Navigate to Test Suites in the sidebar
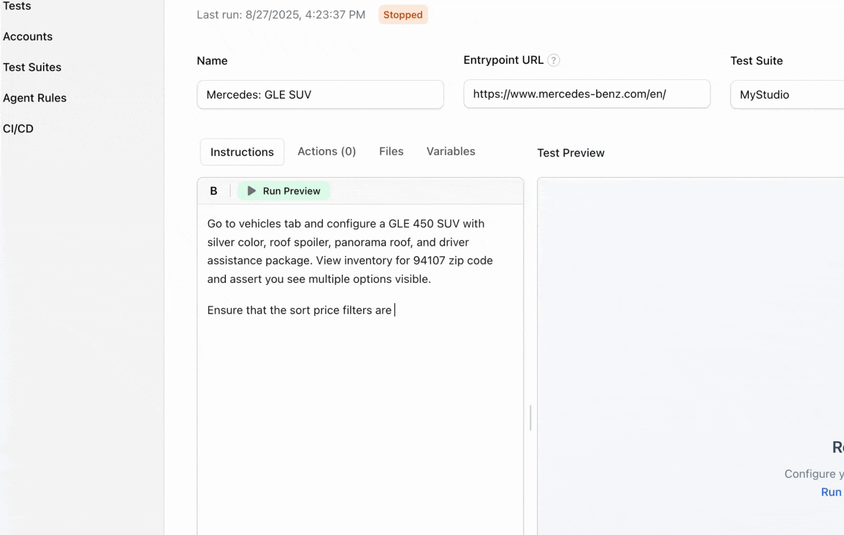This screenshot has height=535, width=844. point(32,67)
